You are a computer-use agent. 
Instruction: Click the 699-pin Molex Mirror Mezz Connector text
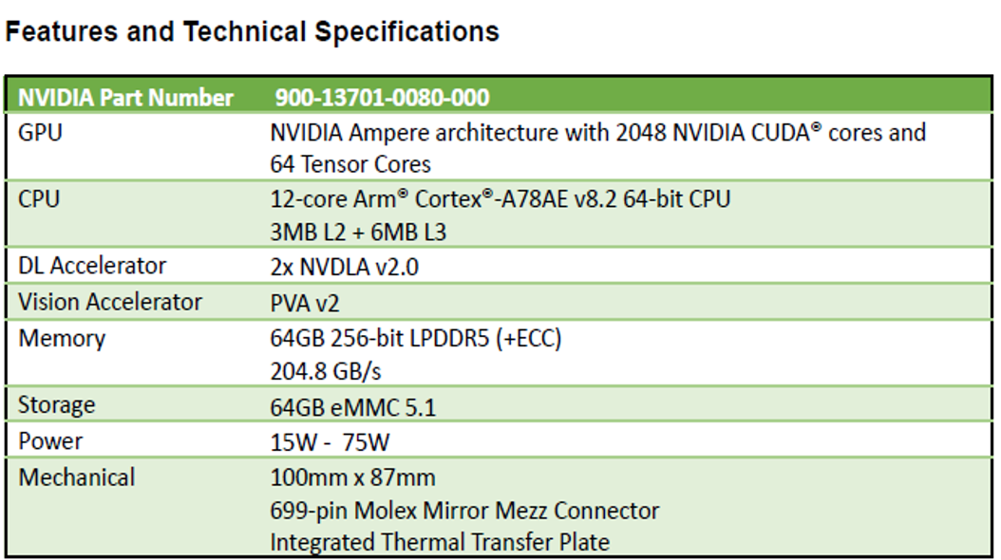click(464, 511)
